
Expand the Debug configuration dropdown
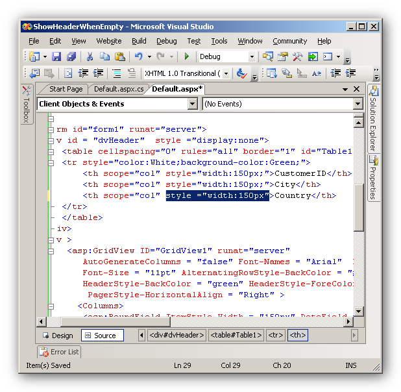pos(252,57)
